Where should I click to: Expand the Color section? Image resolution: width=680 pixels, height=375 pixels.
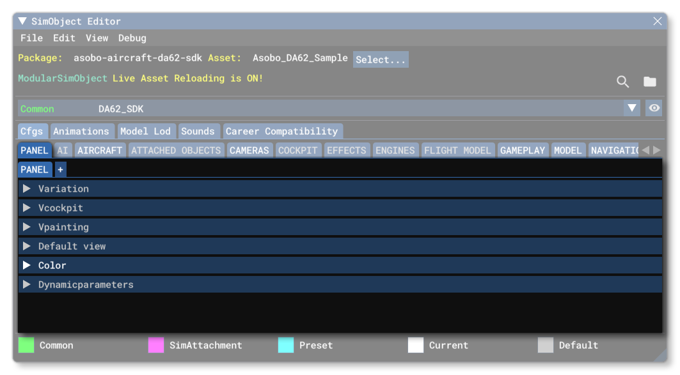click(28, 265)
